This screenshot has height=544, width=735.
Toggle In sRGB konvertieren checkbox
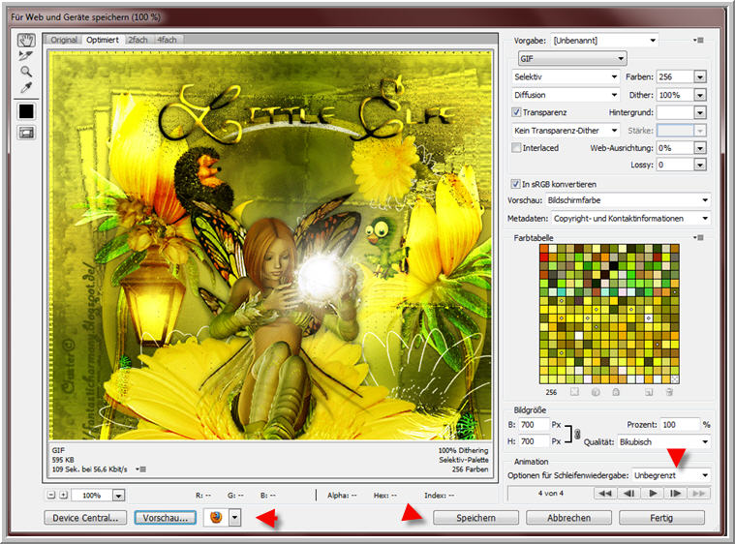point(515,184)
